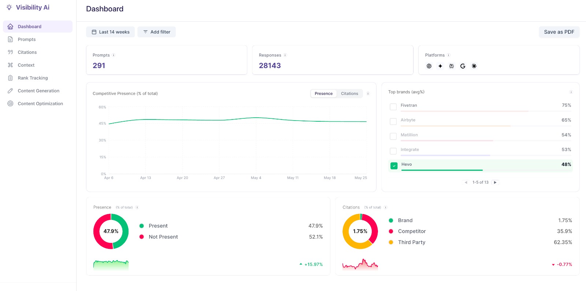
Task: Click the green Present legend dot
Action: (x=141, y=226)
